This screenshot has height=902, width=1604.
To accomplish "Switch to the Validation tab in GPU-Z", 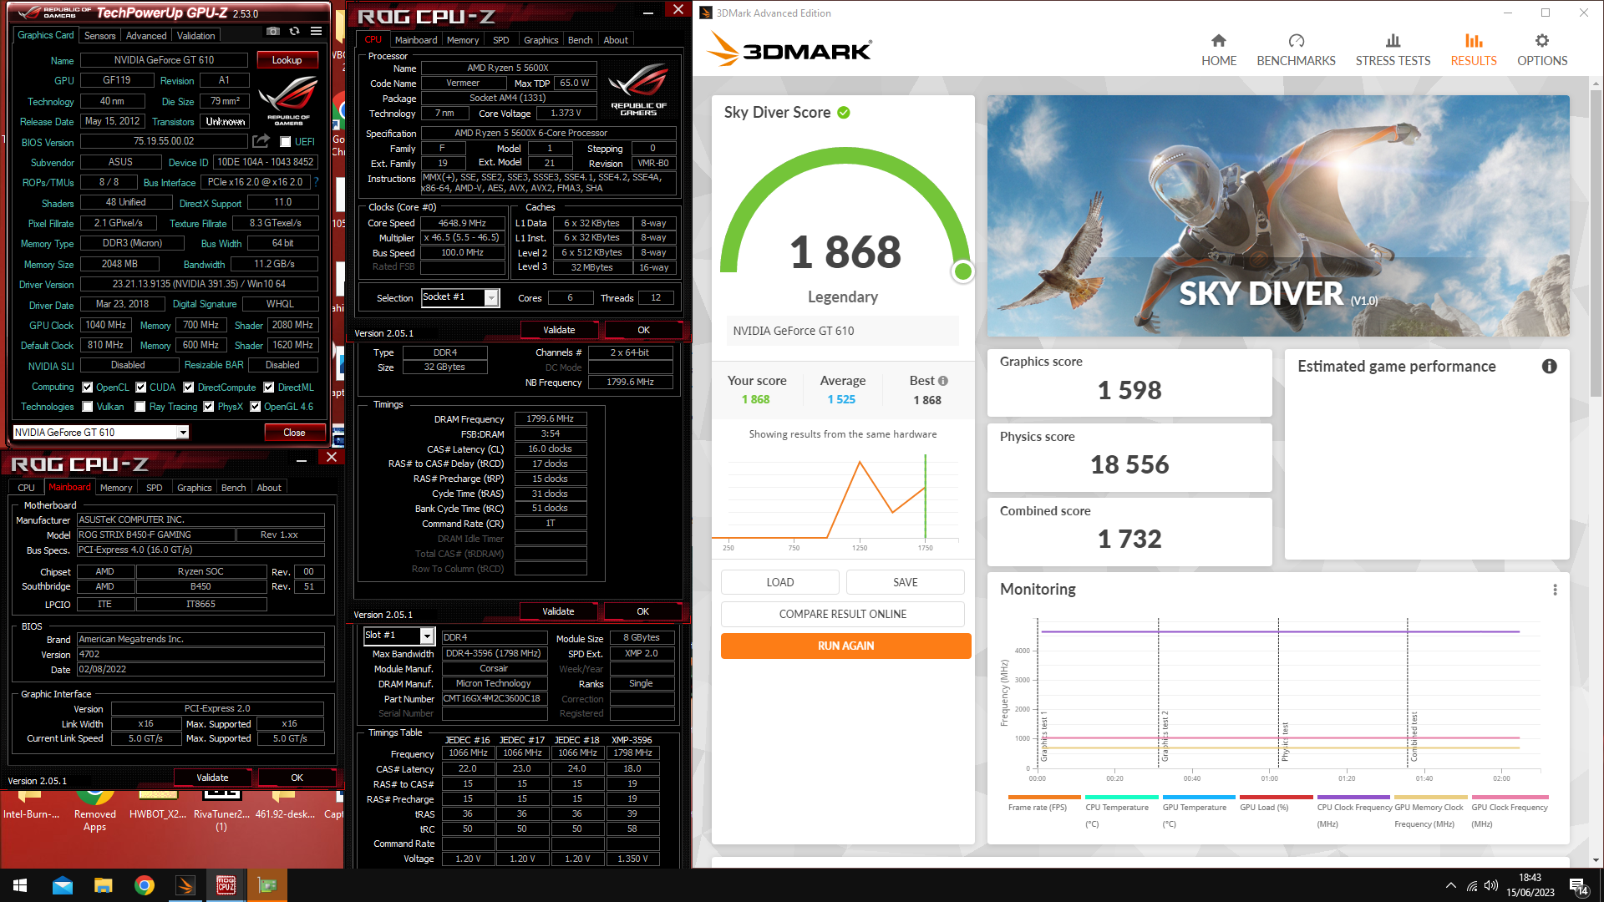I will point(196,36).
